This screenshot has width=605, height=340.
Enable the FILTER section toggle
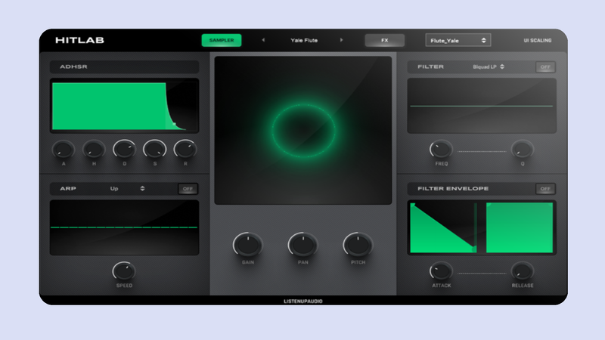(x=545, y=67)
